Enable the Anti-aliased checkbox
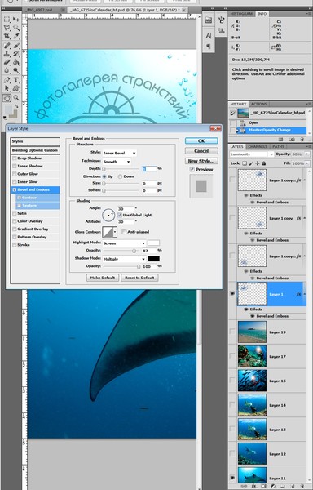Viewport: 313px width, 490px height. 124,232
